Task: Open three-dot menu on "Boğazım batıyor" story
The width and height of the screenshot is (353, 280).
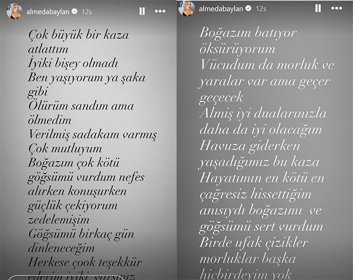Action: click(x=336, y=9)
